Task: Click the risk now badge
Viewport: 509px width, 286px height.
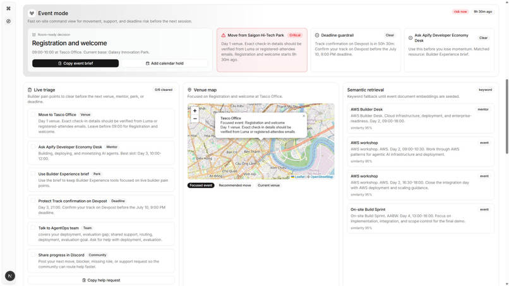Action: (x=460, y=12)
